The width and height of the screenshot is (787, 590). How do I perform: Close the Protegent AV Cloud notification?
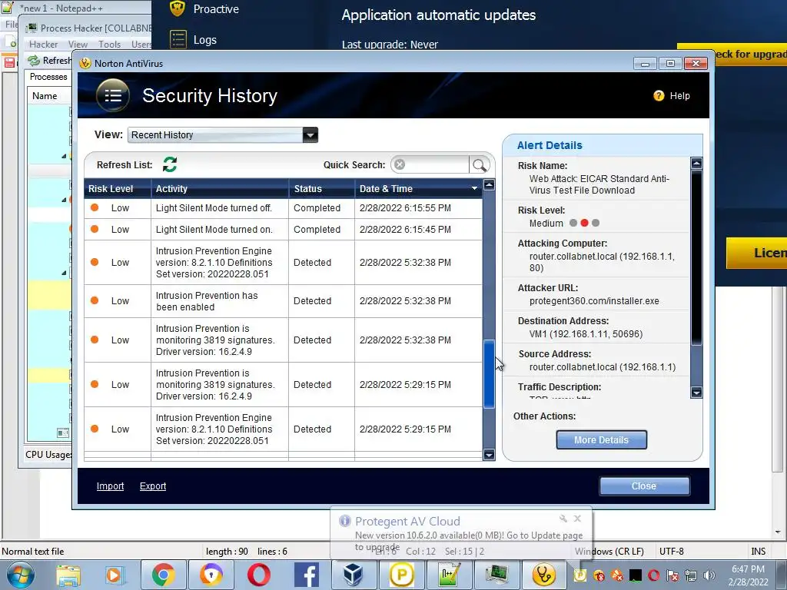(578, 519)
